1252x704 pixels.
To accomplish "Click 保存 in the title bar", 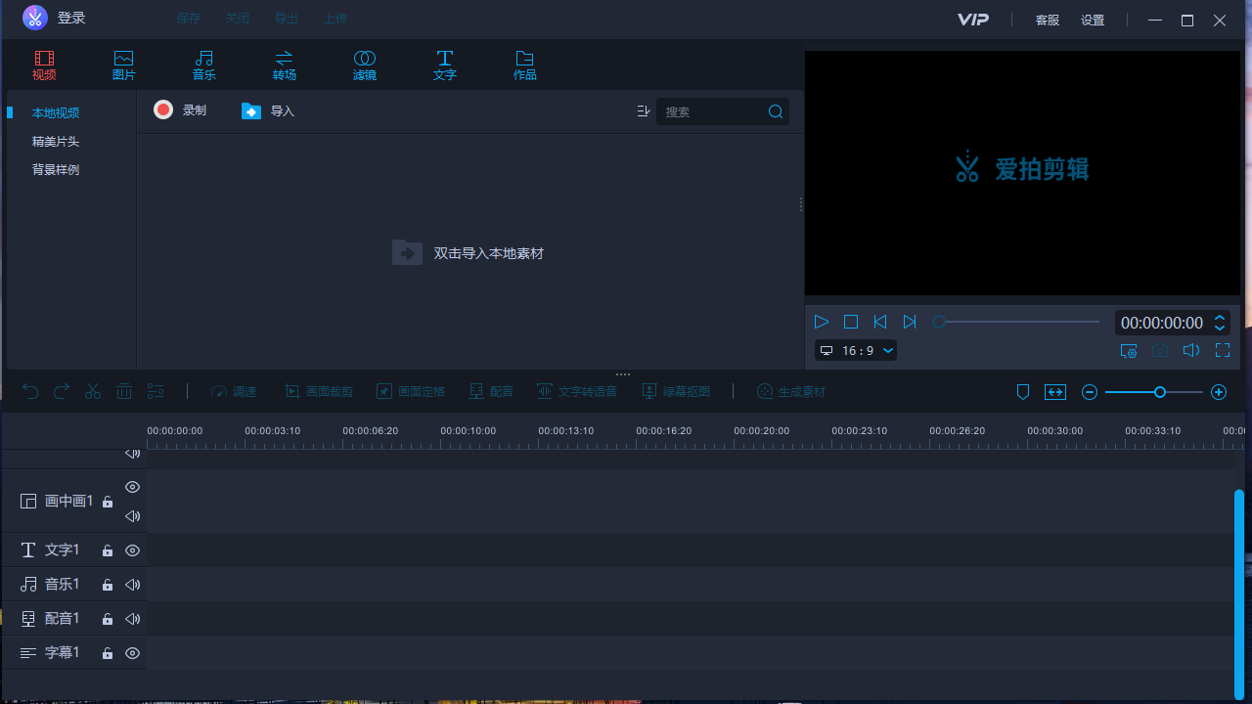I will 189,19.
